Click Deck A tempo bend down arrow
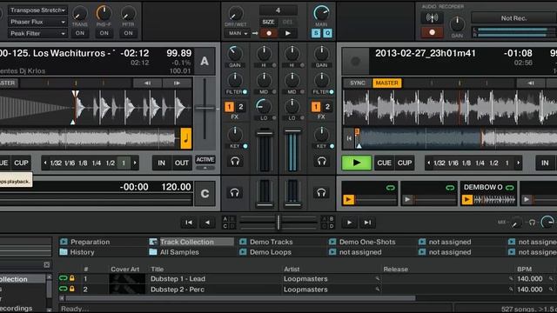This screenshot has height=313, width=557. click(x=147, y=83)
